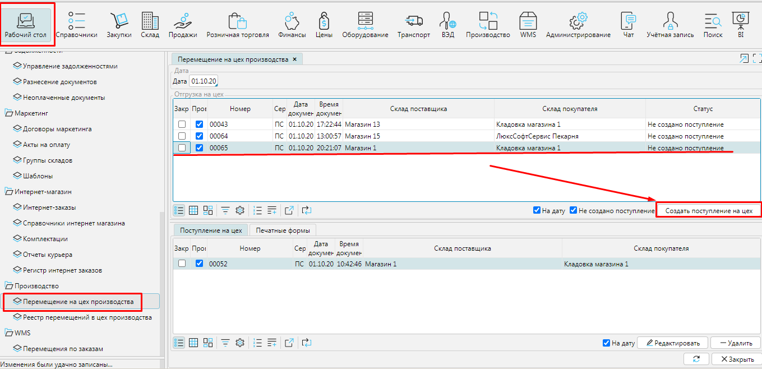Select the Поступление на цех tab
The height and width of the screenshot is (369, 762).
pos(210,230)
